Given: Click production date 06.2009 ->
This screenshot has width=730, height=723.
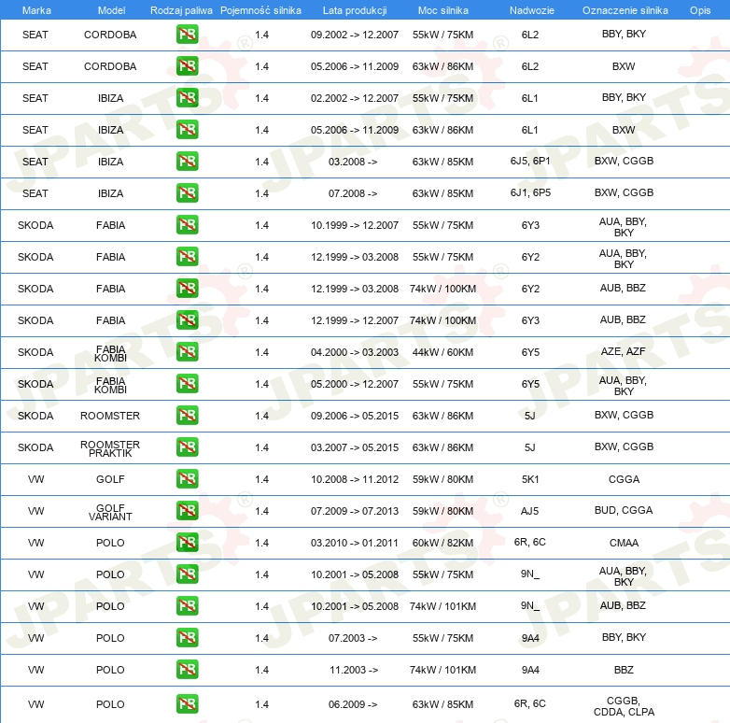Looking at the screenshot, I should tap(353, 704).
